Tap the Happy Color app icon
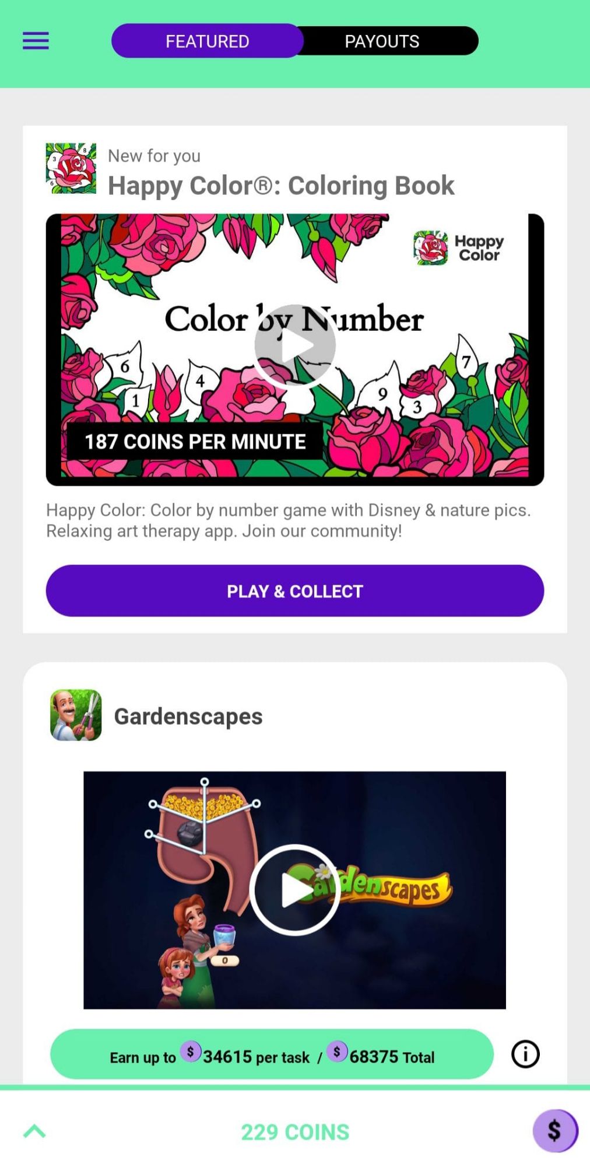 pos(71,169)
